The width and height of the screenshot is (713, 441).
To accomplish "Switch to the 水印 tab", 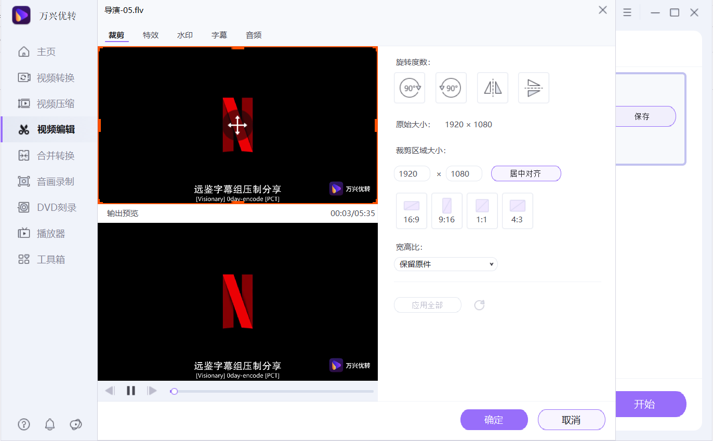I will (185, 35).
